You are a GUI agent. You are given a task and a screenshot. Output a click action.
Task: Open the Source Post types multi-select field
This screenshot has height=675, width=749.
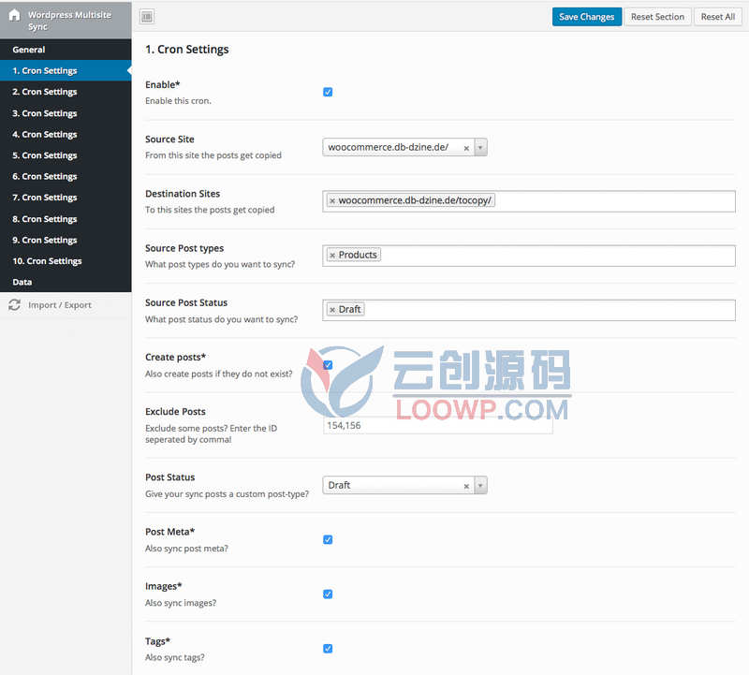pyautogui.click(x=529, y=256)
